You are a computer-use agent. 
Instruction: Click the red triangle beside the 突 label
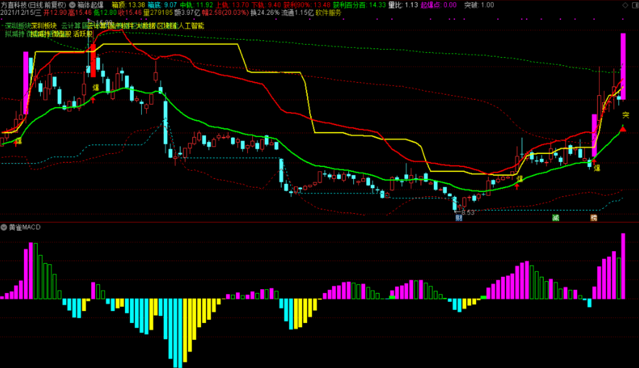(x=623, y=129)
